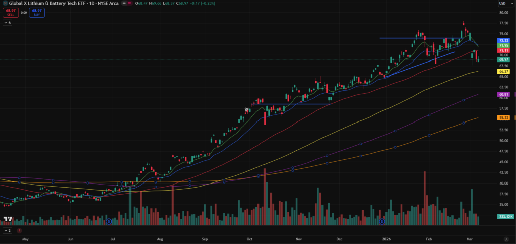Click the TradingView logo on the chart

coord(8,220)
